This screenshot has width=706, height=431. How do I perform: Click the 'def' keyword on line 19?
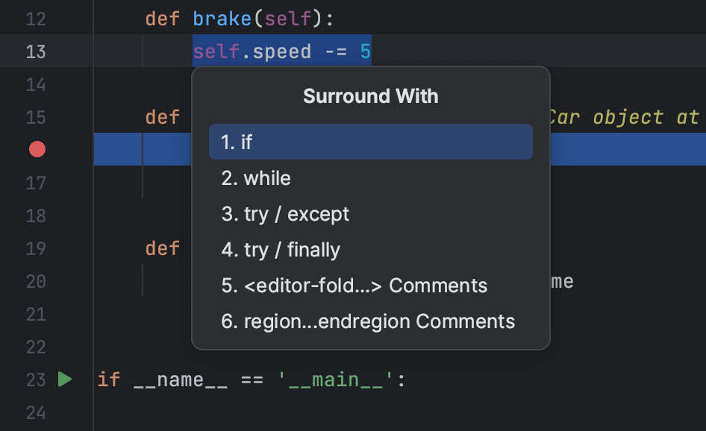(x=162, y=248)
